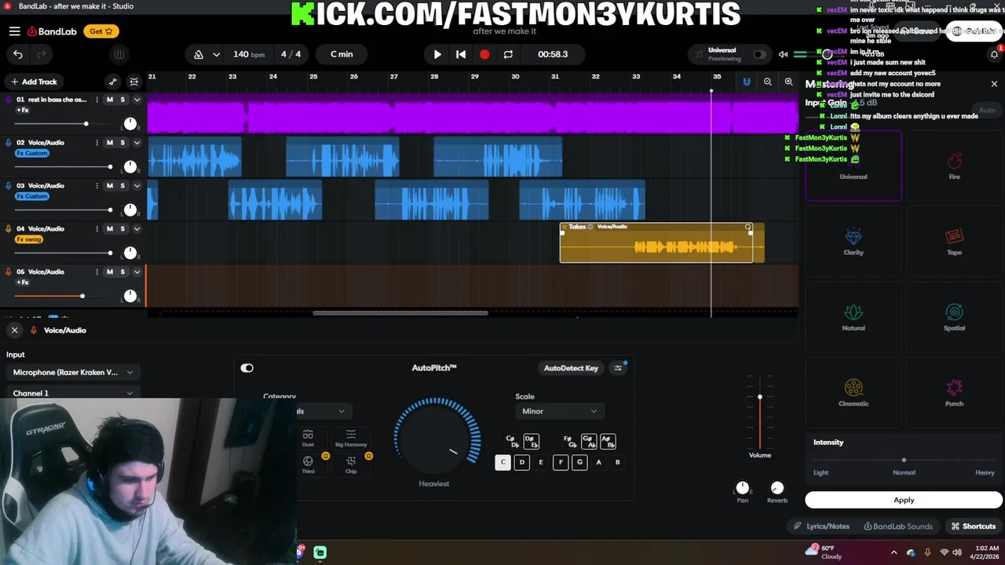1005x565 pixels.
Task: Click the collapse tracks height icon
Action: tap(134, 82)
